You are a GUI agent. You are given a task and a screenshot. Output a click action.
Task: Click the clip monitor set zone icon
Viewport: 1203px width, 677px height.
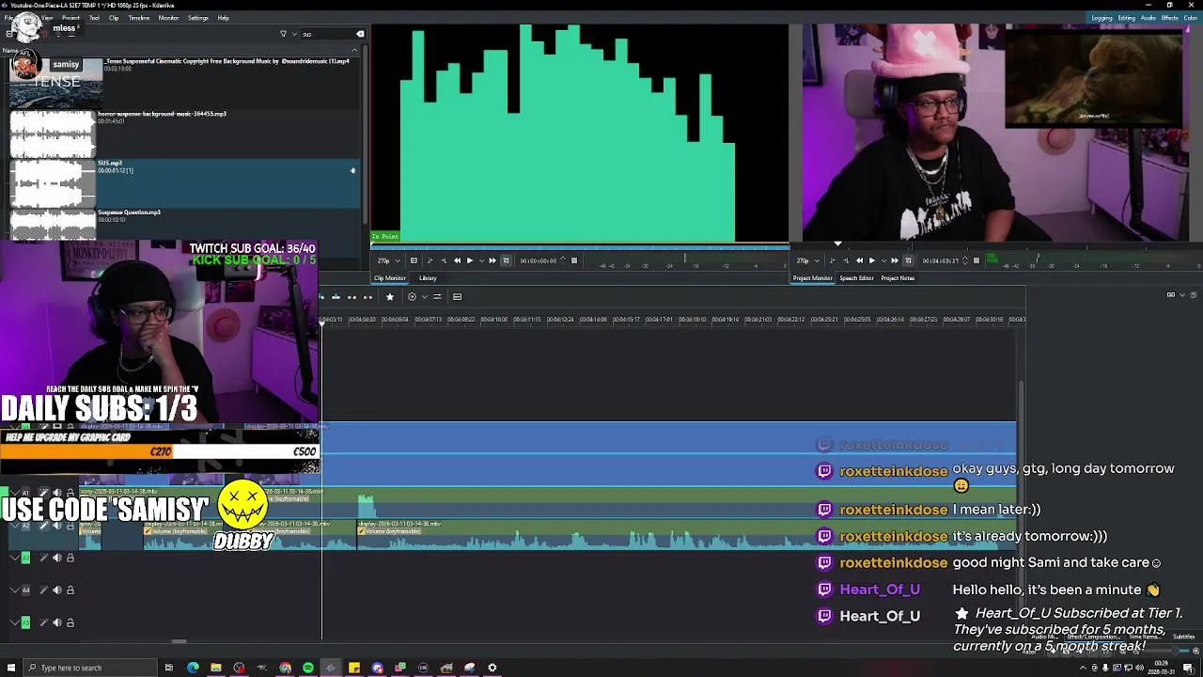[x=414, y=260]
